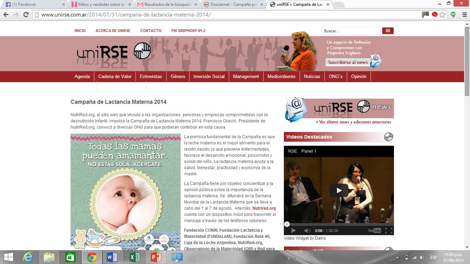
Task: Mute the video with the speaker icon
Action: 307,231
